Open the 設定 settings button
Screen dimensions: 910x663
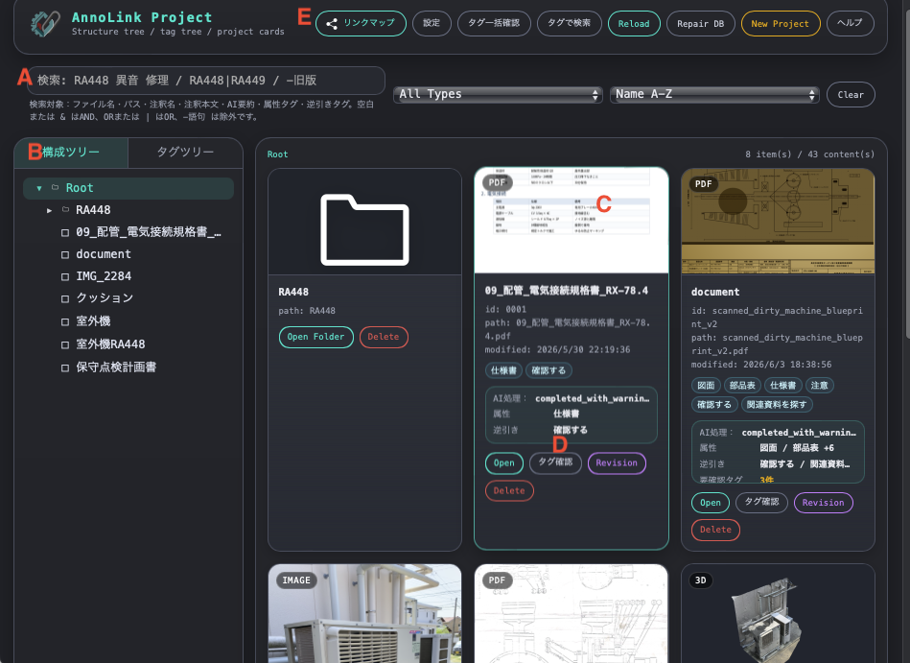432,23
